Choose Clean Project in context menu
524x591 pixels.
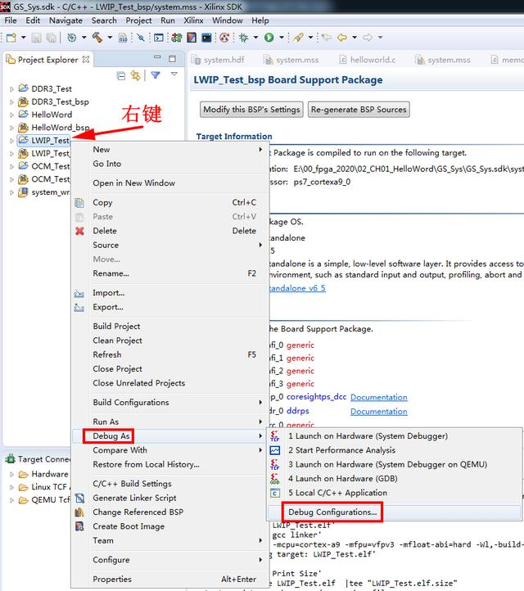170,341
